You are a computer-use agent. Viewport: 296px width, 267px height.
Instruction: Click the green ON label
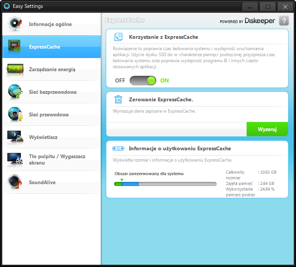pos(164,81)
